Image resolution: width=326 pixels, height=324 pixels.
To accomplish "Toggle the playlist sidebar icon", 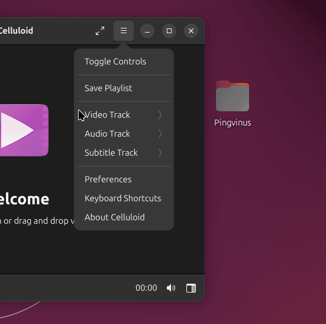I will 191,288.
